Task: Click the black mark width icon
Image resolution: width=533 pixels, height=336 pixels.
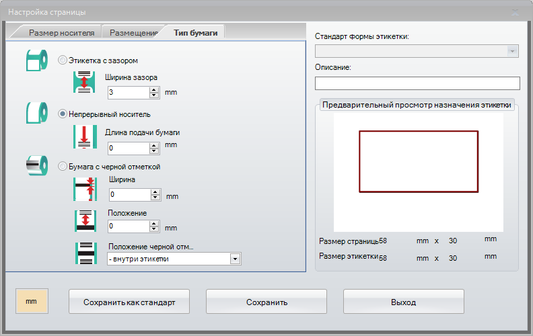Action: (x=85, y=189)
